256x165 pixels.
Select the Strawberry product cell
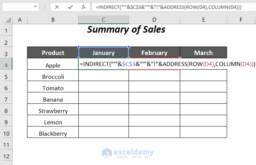point(53,111)
